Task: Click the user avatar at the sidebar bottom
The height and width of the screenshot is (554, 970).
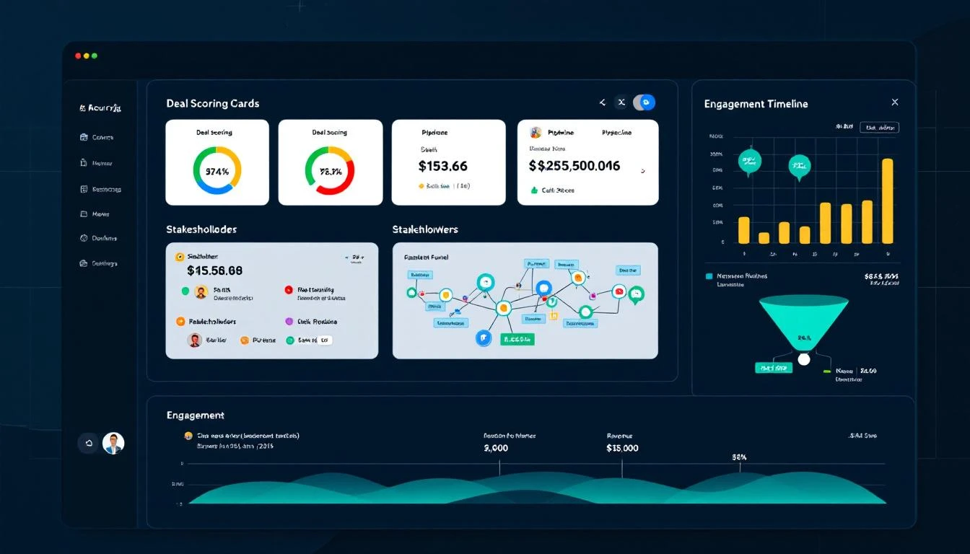Action: (113, 443)
